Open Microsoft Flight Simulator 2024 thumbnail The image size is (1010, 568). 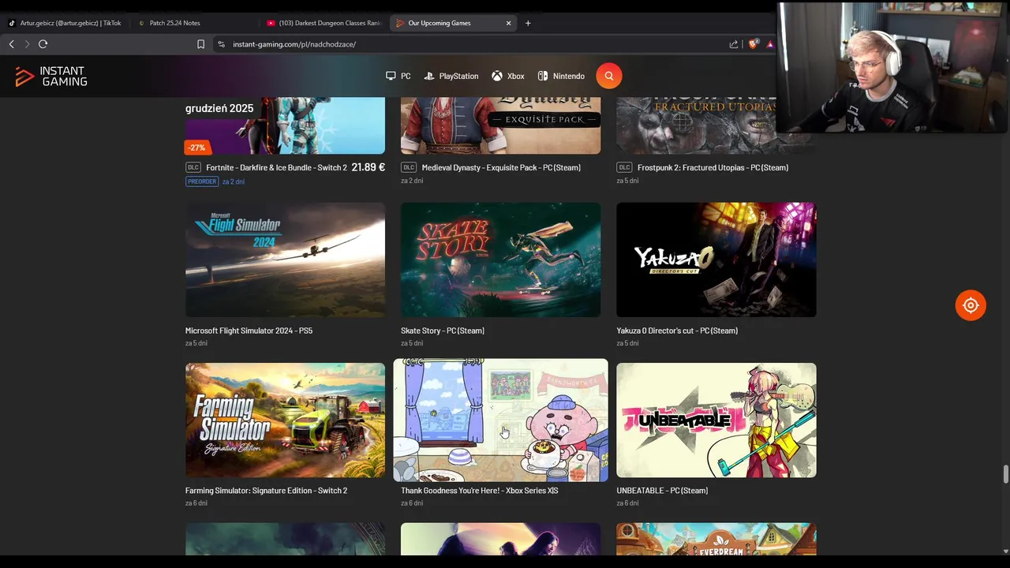[x=285, y=260]
